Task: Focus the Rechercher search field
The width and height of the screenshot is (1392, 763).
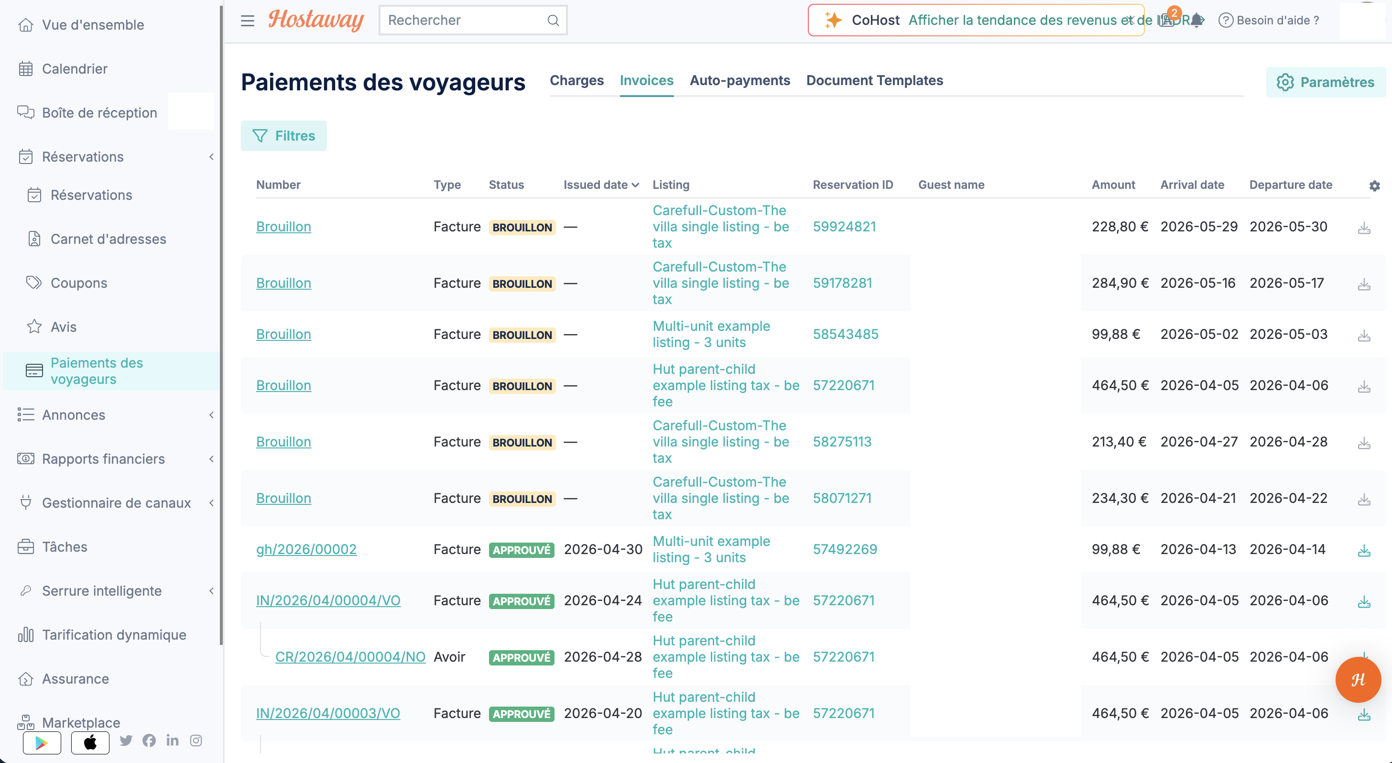Action: click(x=465, y=21)
